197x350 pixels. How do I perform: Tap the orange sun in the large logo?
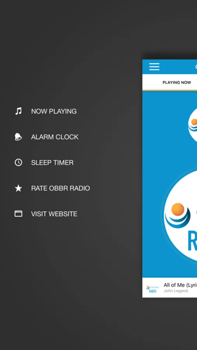(x=178, y=209)
